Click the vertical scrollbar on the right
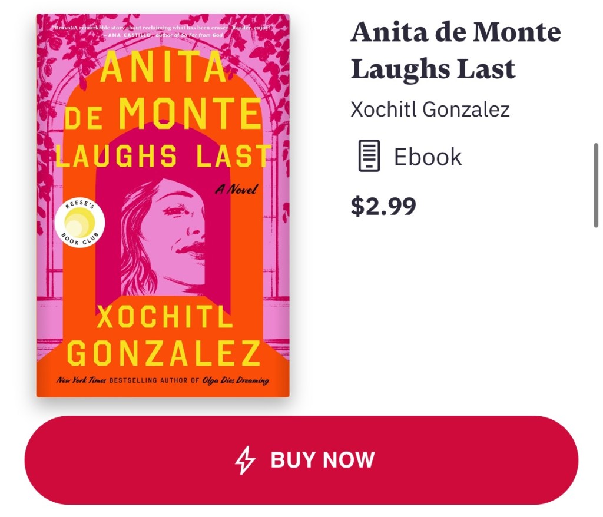Image resolution: width=603 pixels, height=517 pixels. pyautogui.click(x=596, y=185)
